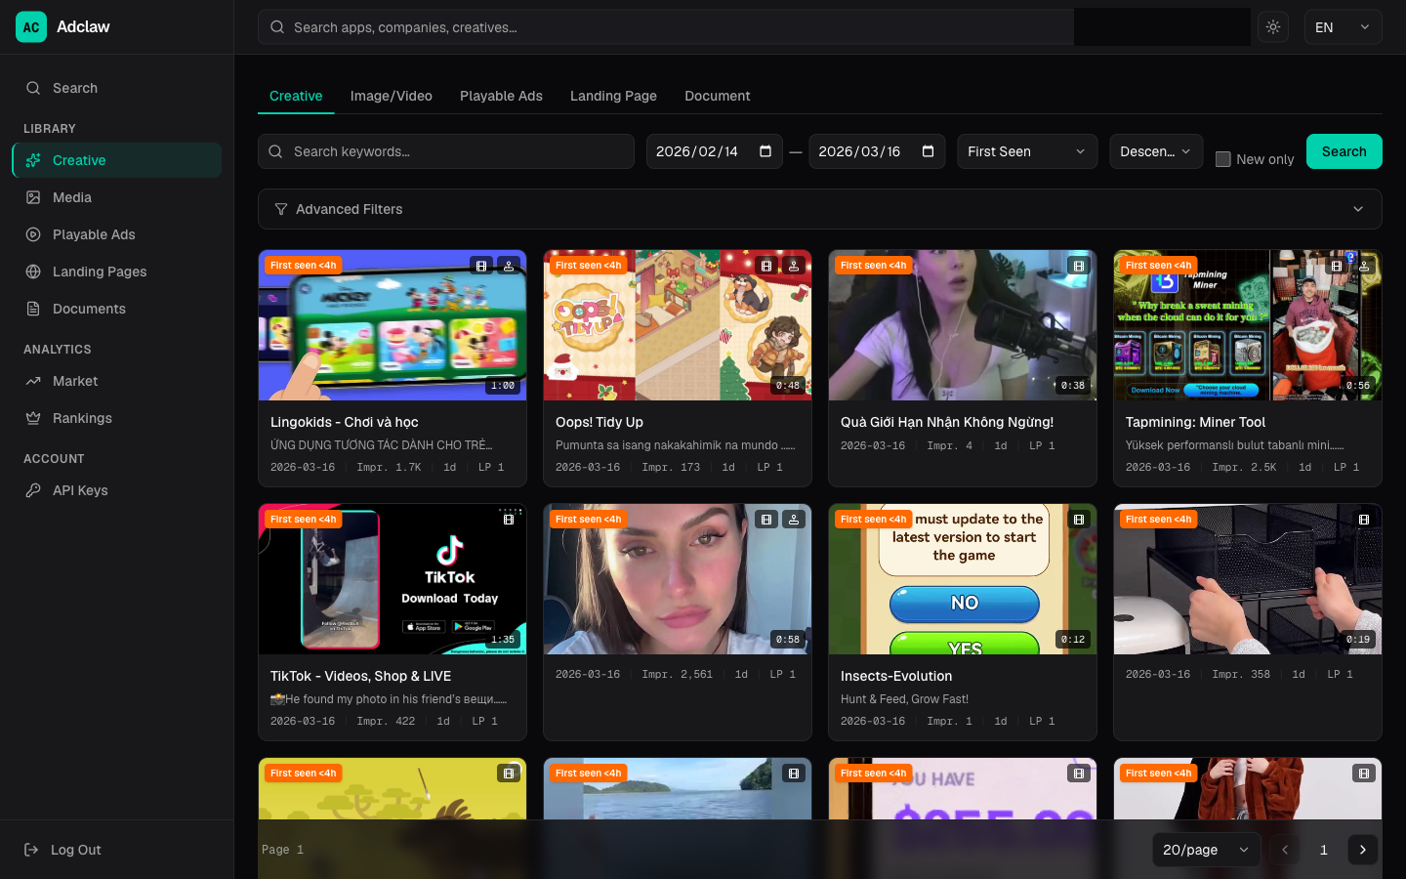Enable the New only checkbox
Screen dimensions: 1406x879
pos(1222,159)
